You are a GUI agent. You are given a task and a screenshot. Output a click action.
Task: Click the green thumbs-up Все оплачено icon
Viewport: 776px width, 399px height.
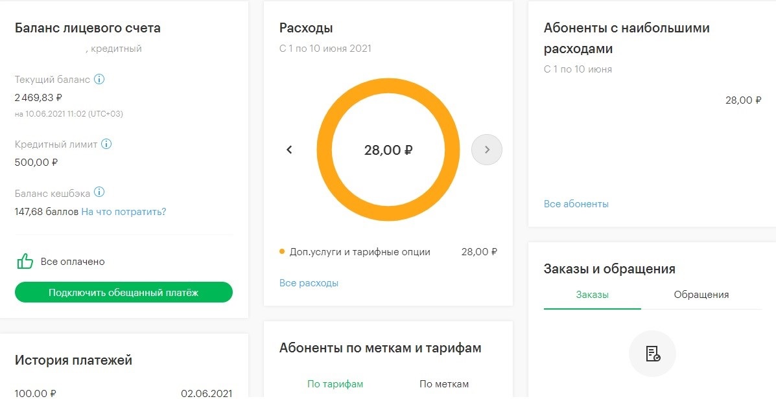[25, 261]
